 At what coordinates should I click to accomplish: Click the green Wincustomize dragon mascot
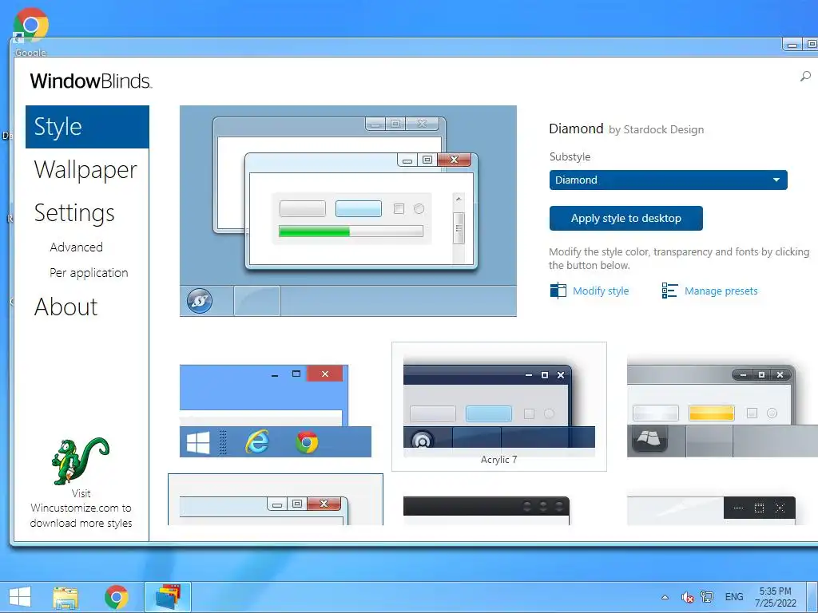point(81,461)
